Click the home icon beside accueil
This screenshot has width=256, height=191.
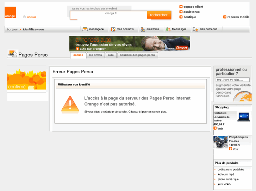pos(24,16)
